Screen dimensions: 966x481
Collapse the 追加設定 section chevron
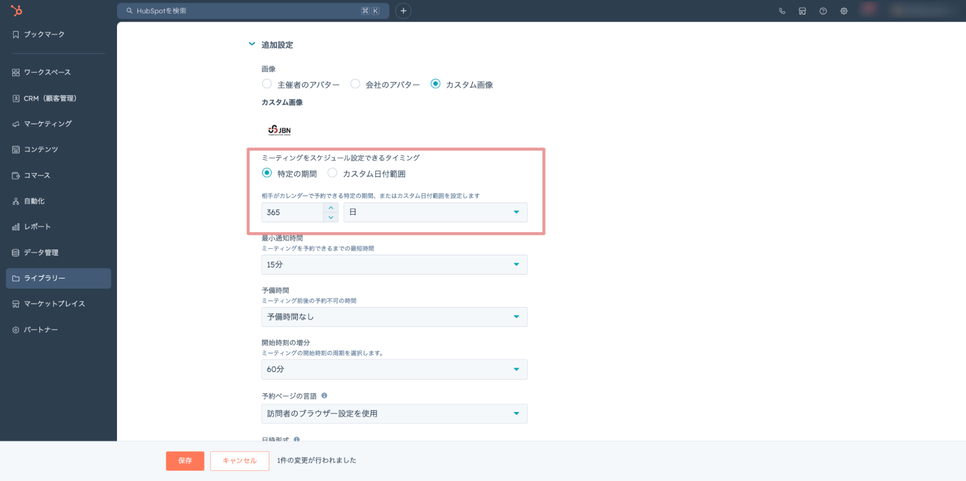point(252,44)
